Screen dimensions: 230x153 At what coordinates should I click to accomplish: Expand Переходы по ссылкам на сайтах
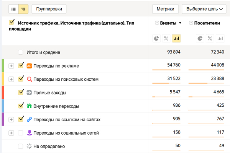point(11,119)
